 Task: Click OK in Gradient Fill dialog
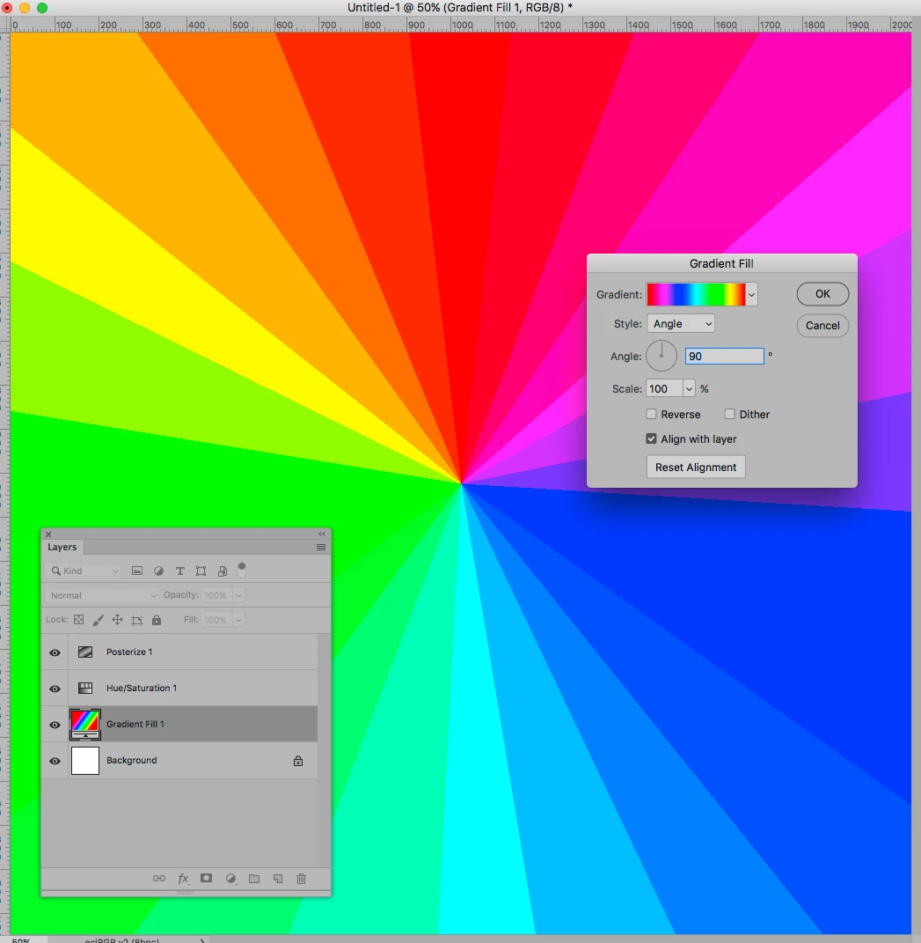pos(822,293)
